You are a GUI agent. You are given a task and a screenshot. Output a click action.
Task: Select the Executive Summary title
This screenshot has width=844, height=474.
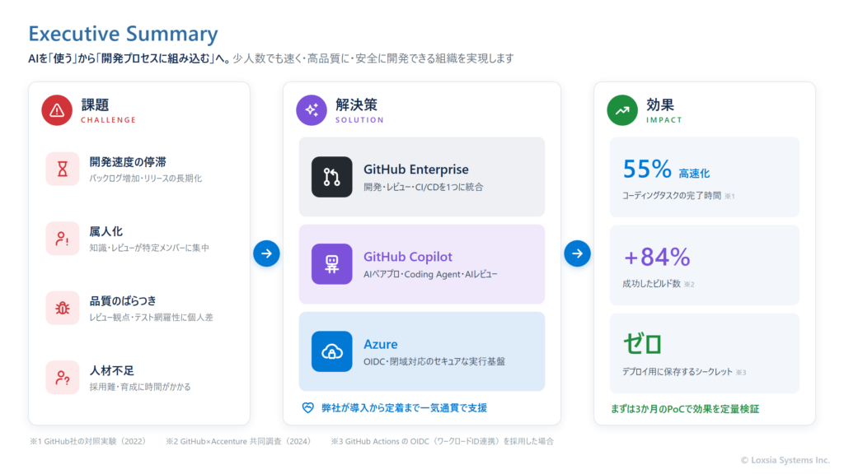pyautogui.click(x=124, y=33)
